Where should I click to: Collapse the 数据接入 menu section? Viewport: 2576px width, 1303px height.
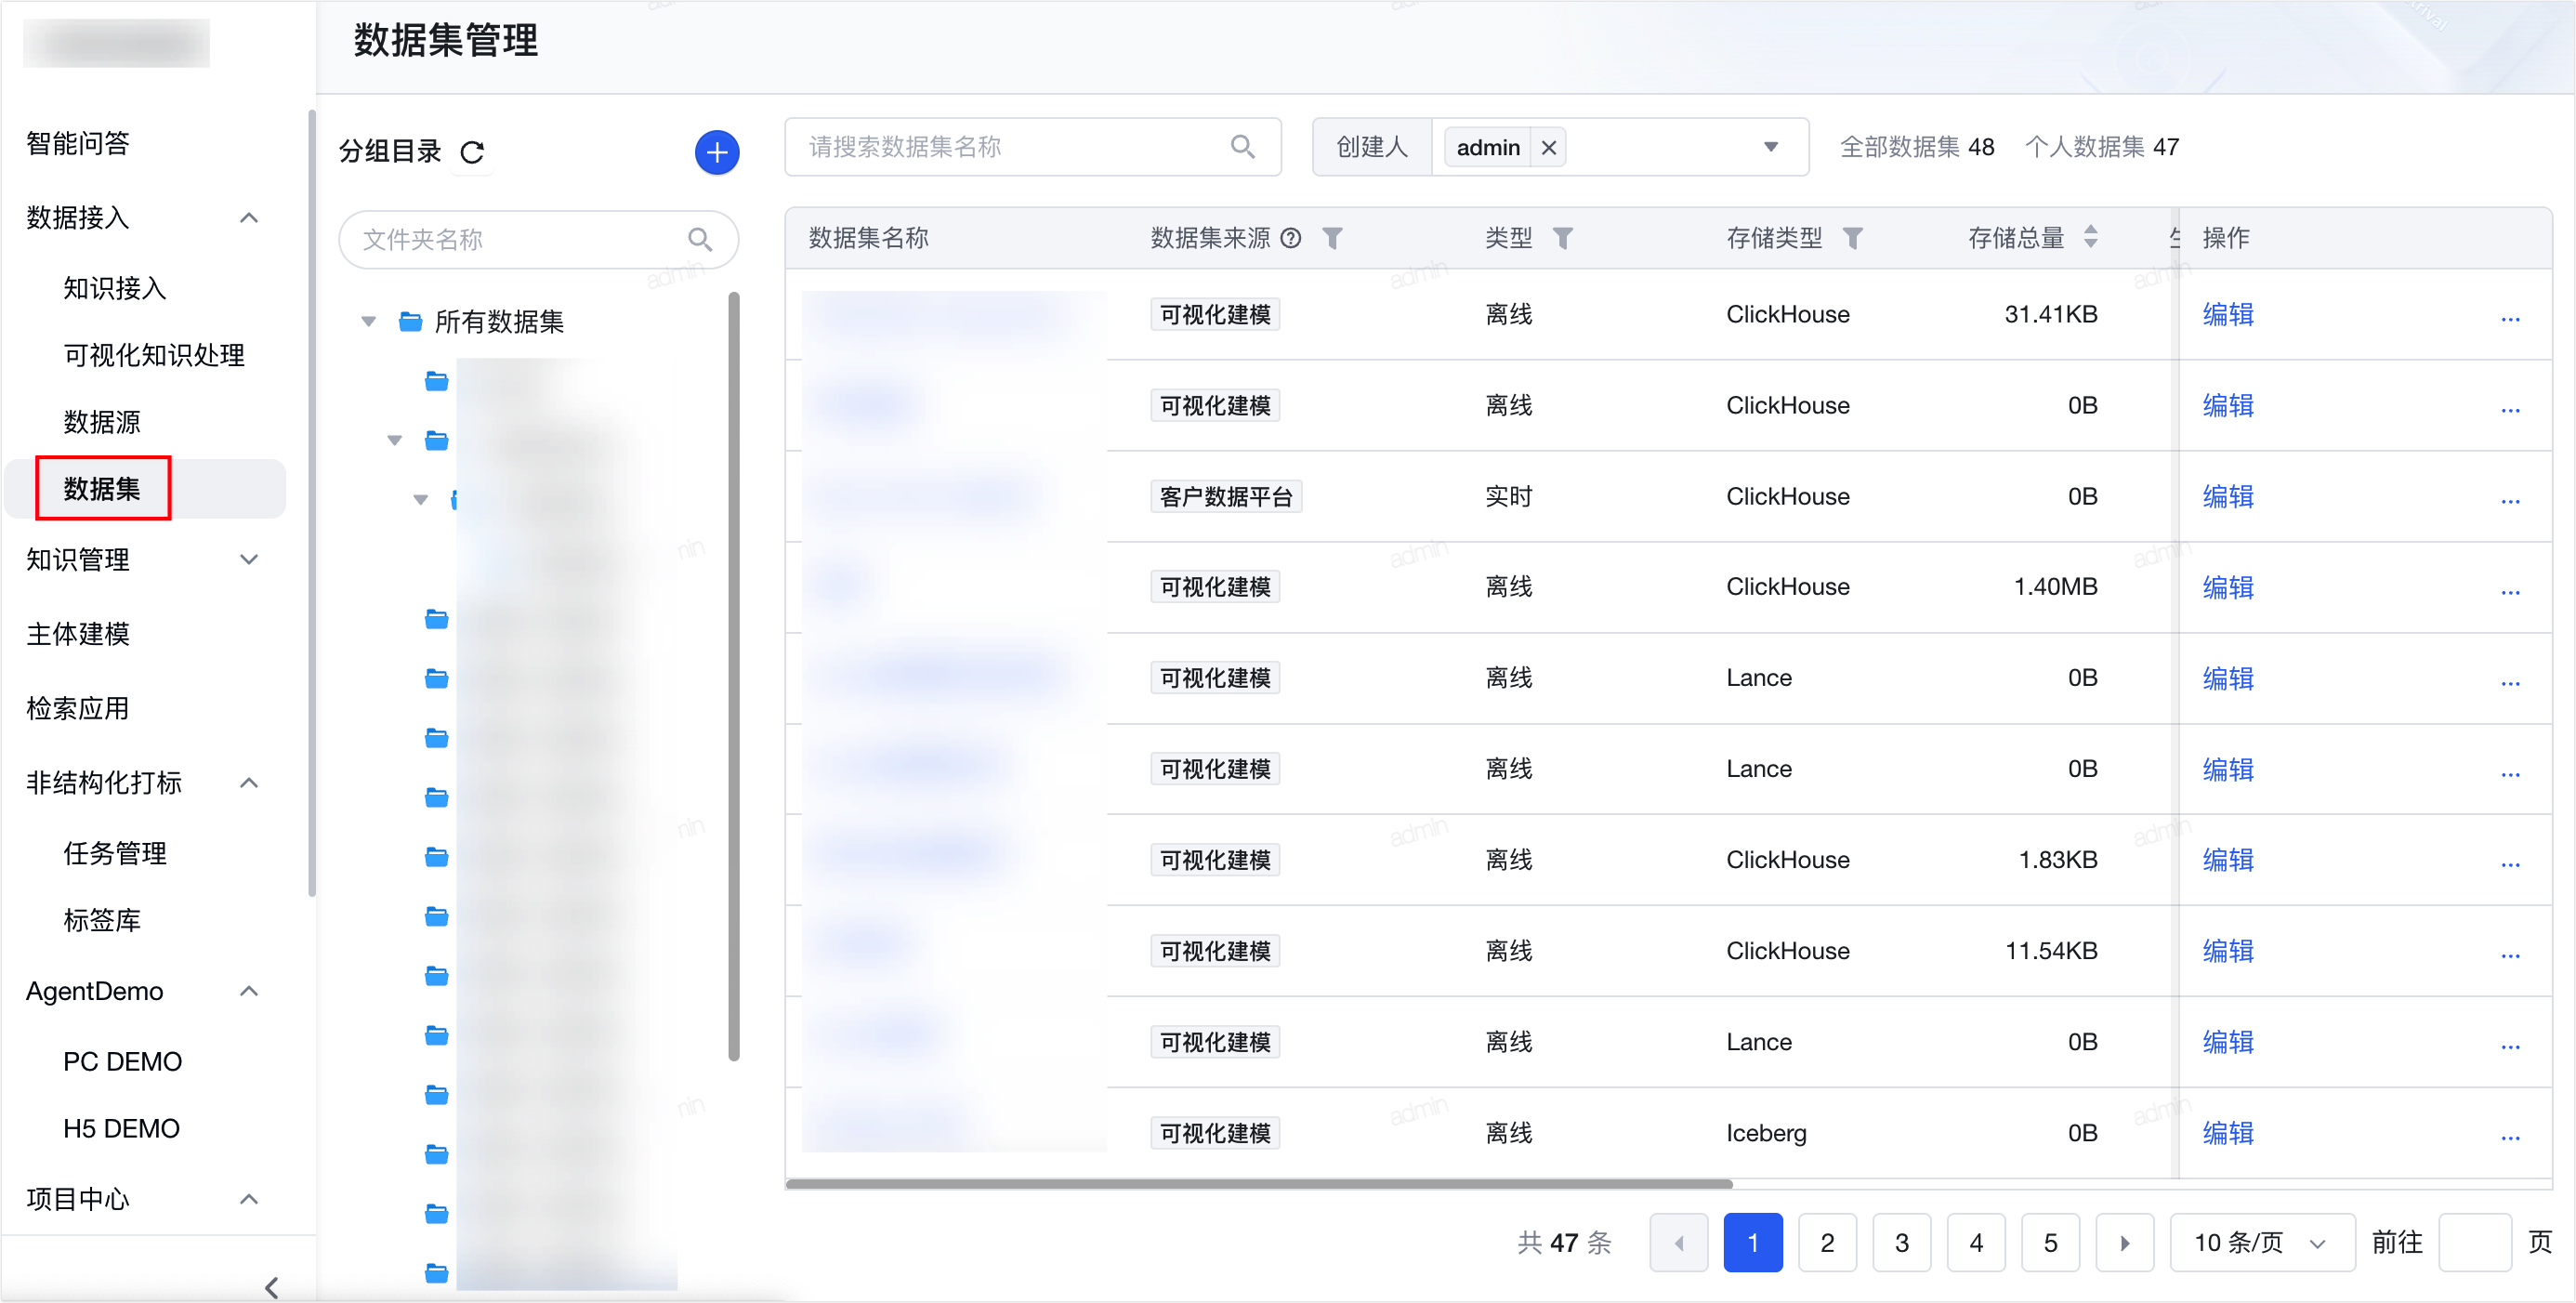point(249,218)
